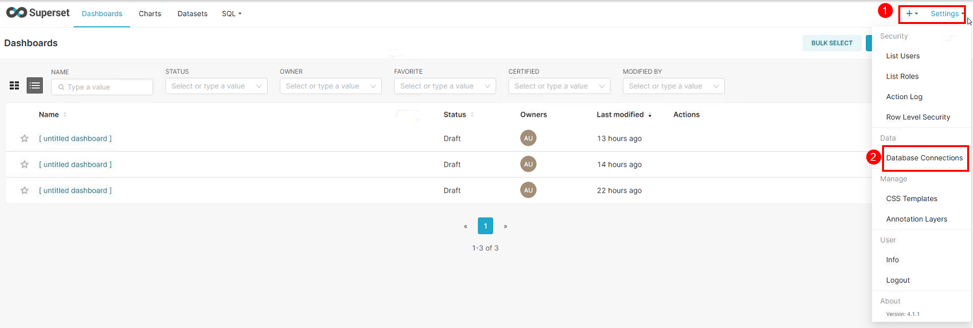Open the Charts tab

pos(150,14)
